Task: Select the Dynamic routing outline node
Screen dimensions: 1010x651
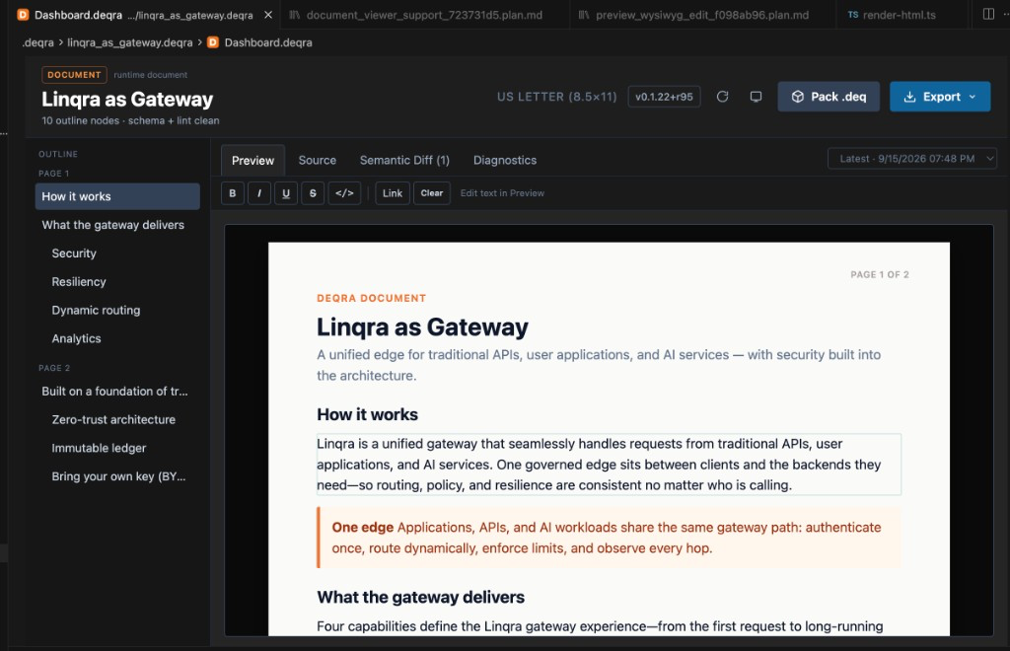Action: (x=117, y=310)
